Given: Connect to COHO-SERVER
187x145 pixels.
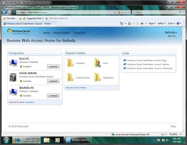Looking at the screenshot, I should click(53, 81).
